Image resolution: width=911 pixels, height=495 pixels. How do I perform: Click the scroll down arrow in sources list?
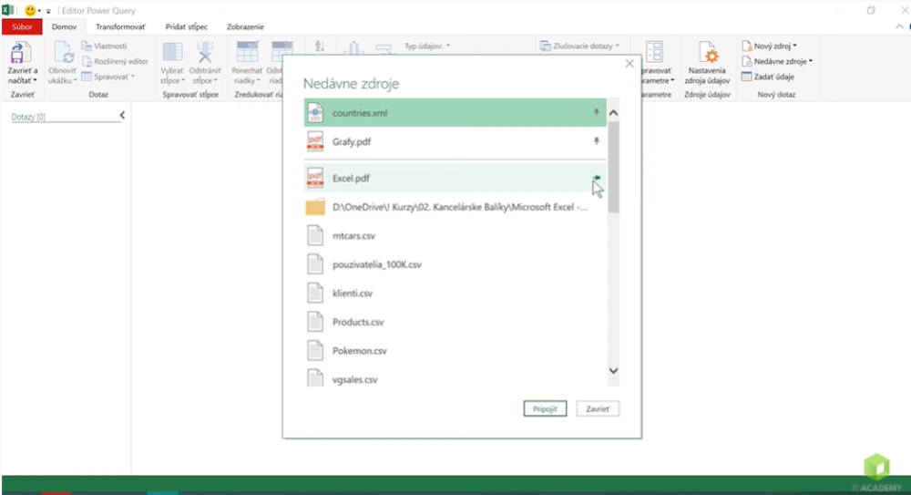pyautogui.click(x=612, y=371)
